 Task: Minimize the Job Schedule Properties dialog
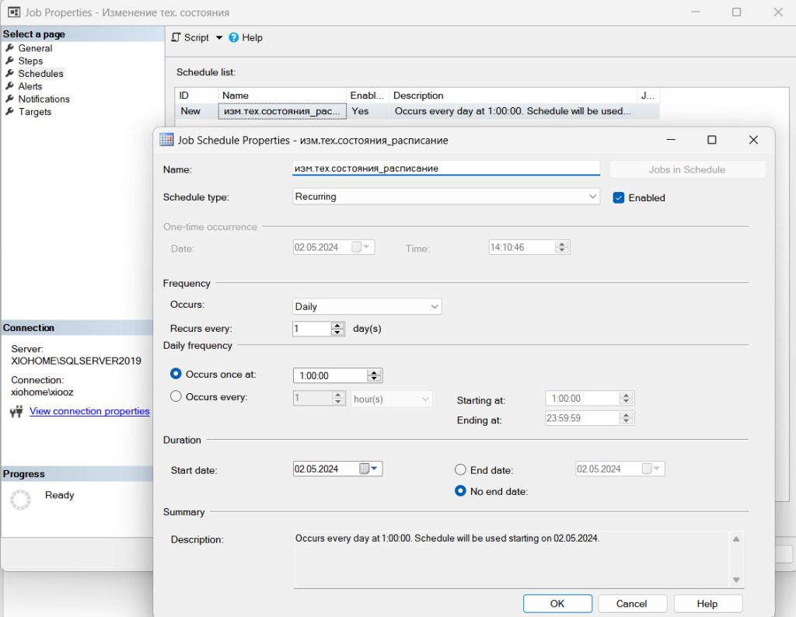point(671,140)
